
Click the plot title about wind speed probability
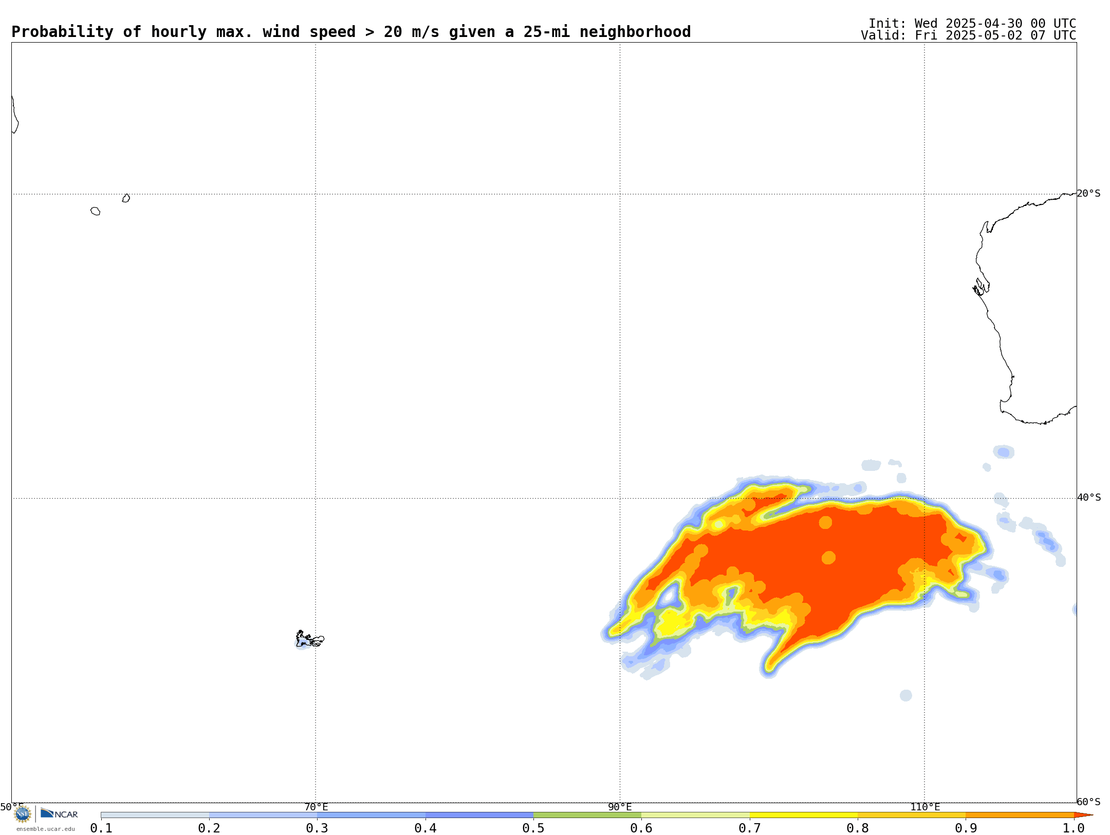tap(351, 32)
